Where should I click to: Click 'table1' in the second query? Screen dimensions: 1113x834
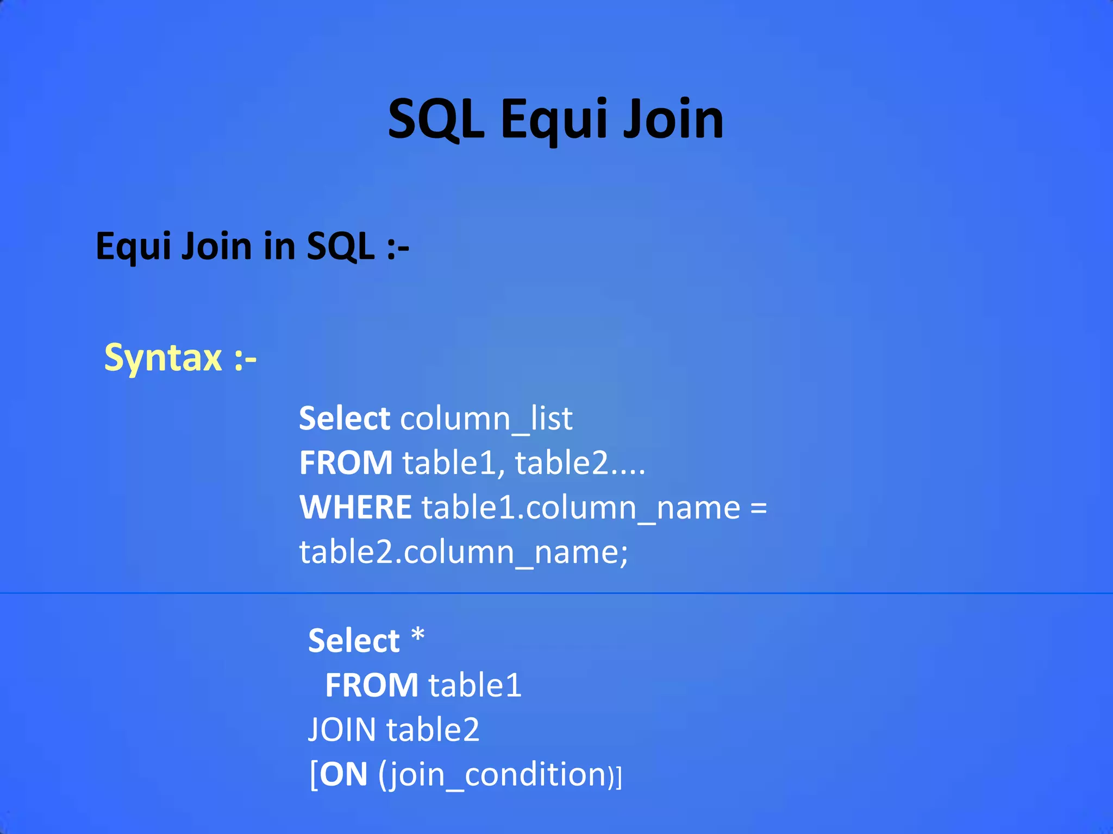pyautogui.click(x=474, y=685)
